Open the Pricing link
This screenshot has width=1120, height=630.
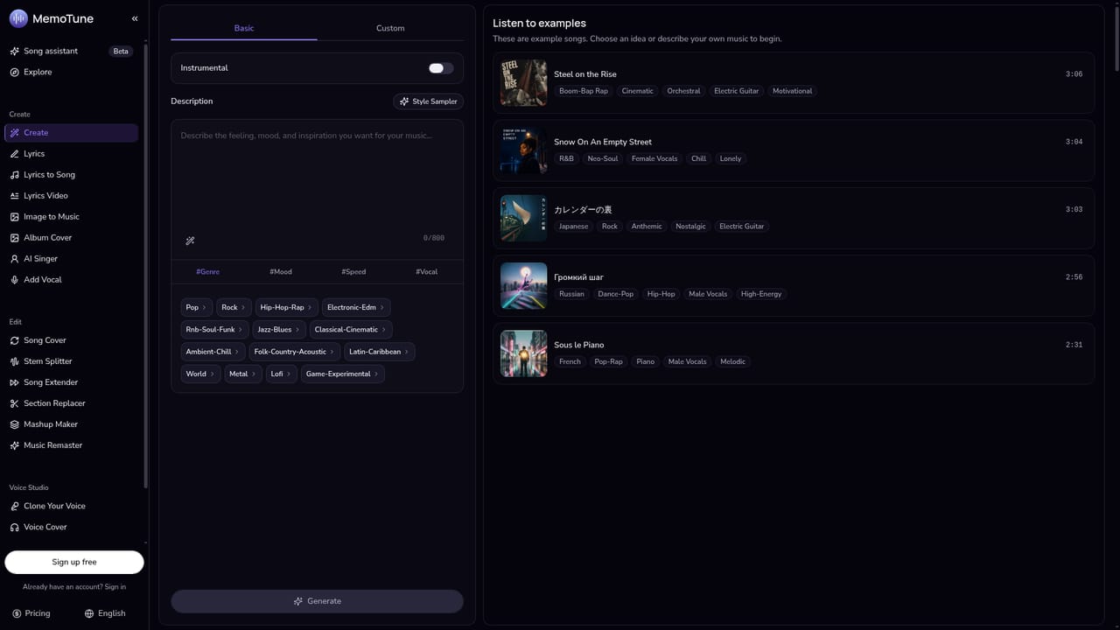pos(32,613)
